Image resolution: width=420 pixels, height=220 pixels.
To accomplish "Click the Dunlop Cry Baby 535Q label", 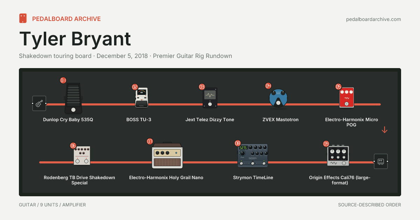I will (x=68, y=119).
